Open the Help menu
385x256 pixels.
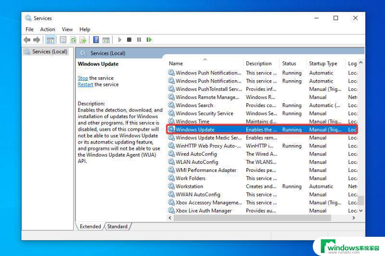tap(85, 29)
